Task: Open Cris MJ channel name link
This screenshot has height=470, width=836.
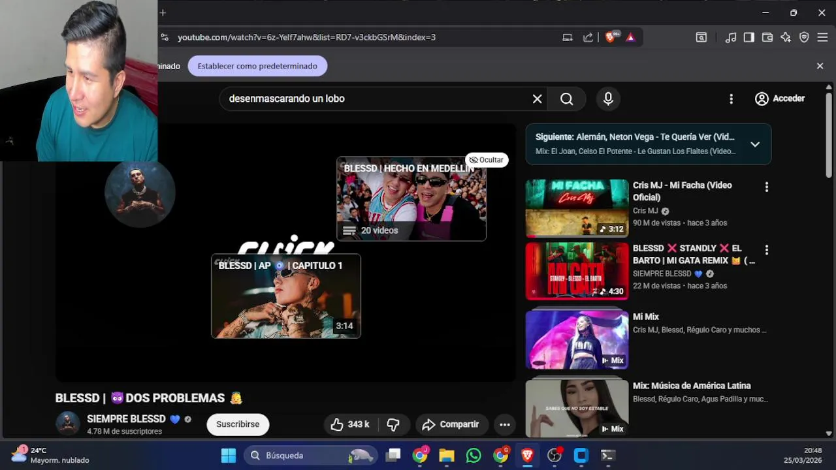Action: pos(645,211)
